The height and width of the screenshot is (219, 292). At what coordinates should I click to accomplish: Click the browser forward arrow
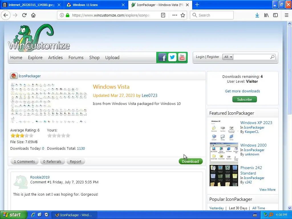15,15
